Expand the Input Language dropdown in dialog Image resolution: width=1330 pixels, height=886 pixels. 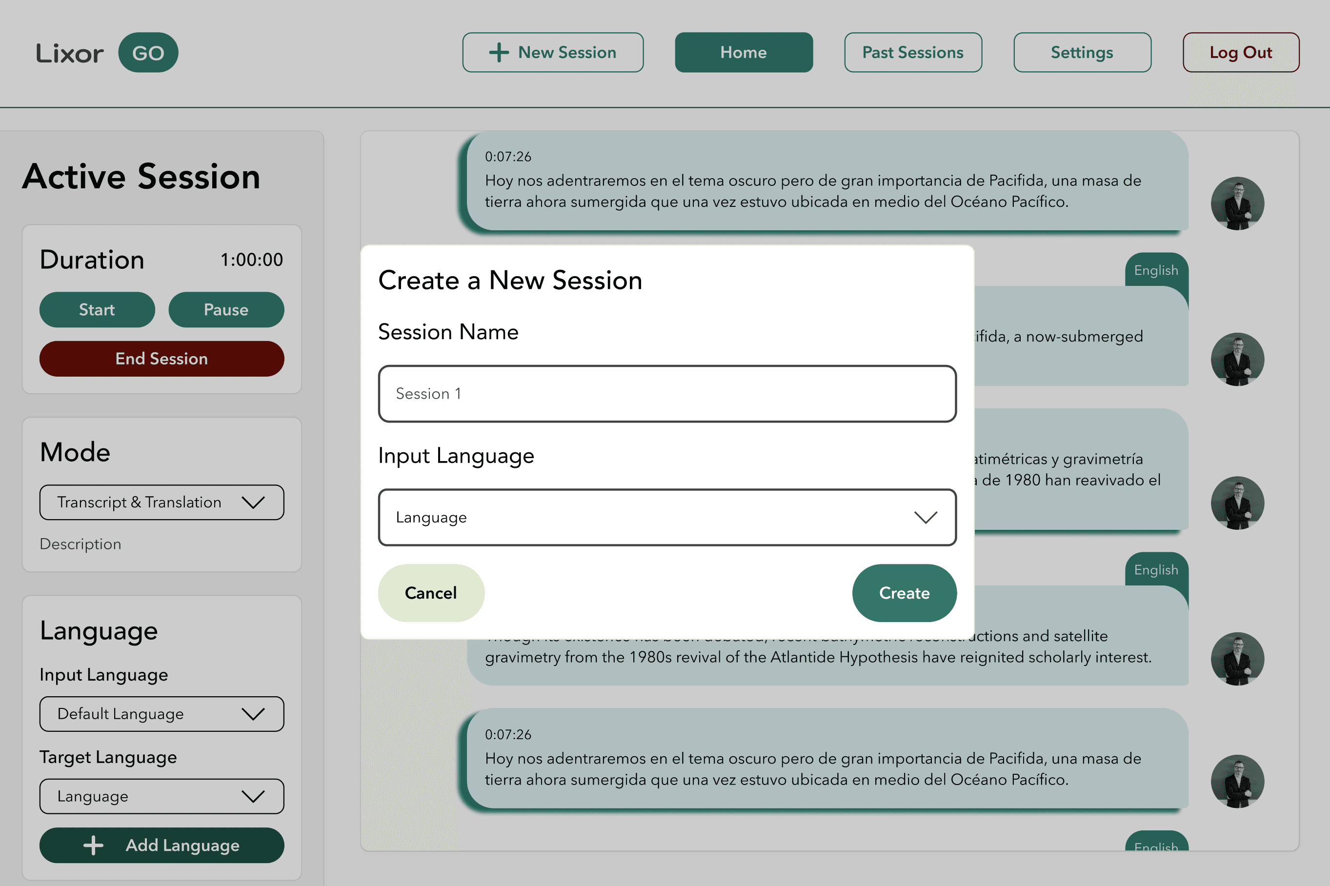click(667, 518)
